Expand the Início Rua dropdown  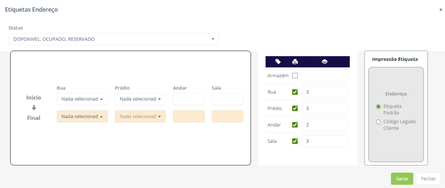coord(82,99)
